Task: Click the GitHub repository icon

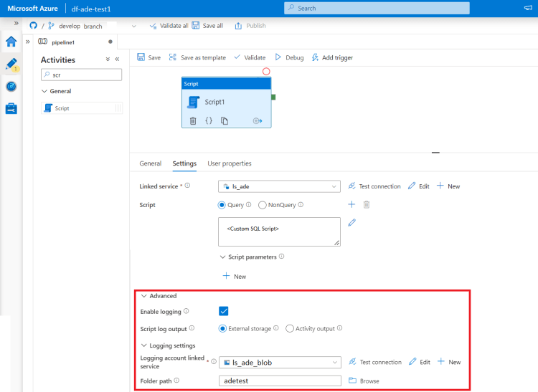Action: pos(33,26)
